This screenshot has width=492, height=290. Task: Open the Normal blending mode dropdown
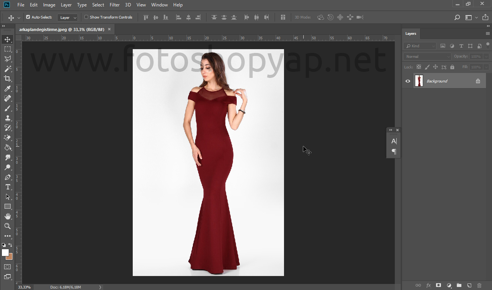(x=427, y=56)
